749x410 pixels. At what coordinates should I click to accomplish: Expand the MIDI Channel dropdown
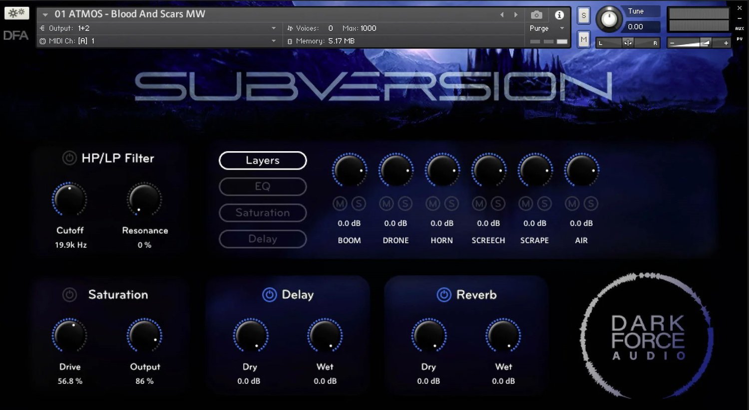274,41
